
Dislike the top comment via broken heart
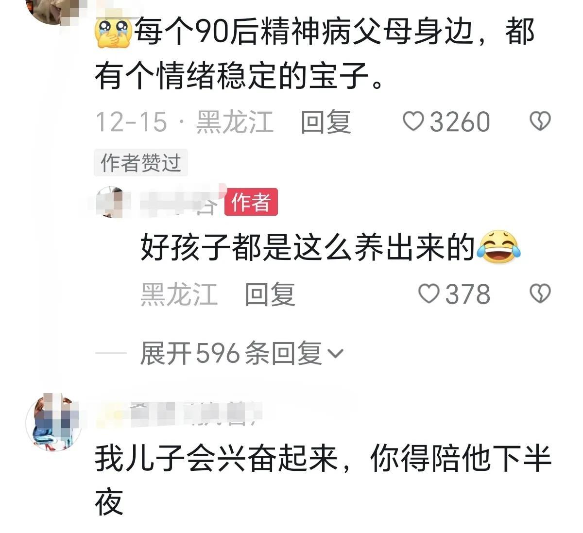click(x=539, y=121)
